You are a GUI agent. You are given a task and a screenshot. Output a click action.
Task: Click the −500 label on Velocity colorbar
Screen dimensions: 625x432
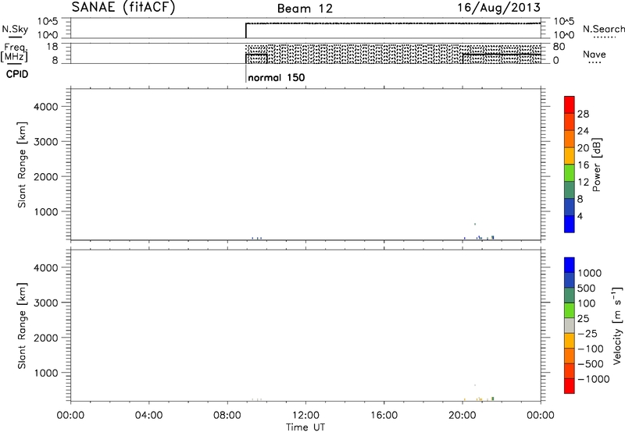[590, 363]
